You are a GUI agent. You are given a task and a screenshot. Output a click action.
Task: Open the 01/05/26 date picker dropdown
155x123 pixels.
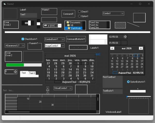[124, 43]
